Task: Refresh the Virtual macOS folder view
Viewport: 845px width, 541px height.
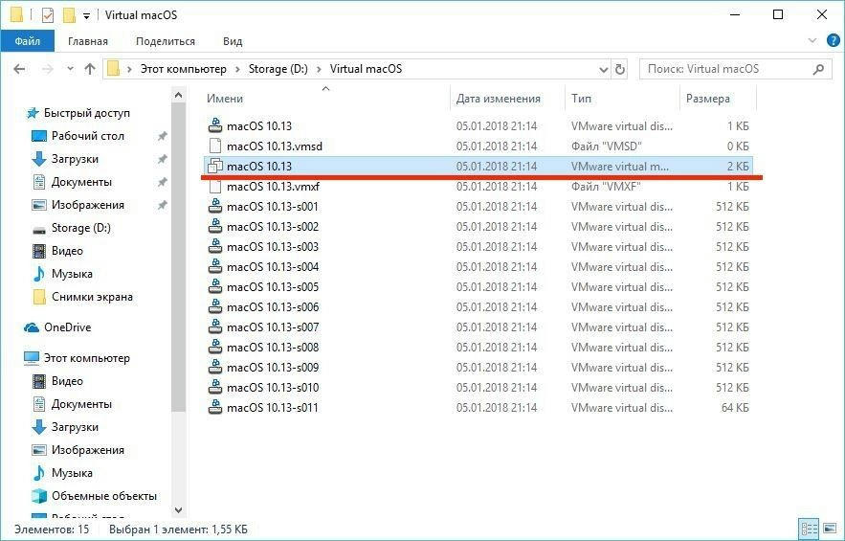Action: click(x=621, y=69)
